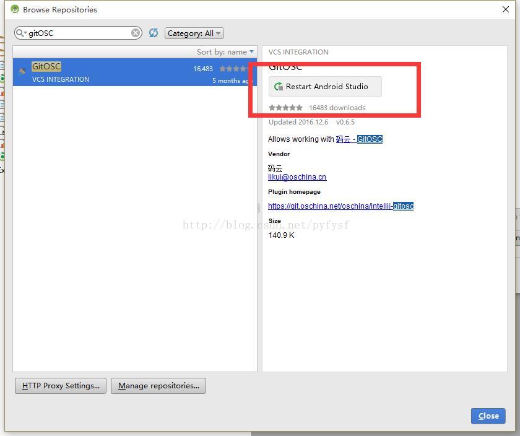Click the 'Vendor' heading
This screenshot has height=436, width=520.
(x=279, y=154)
